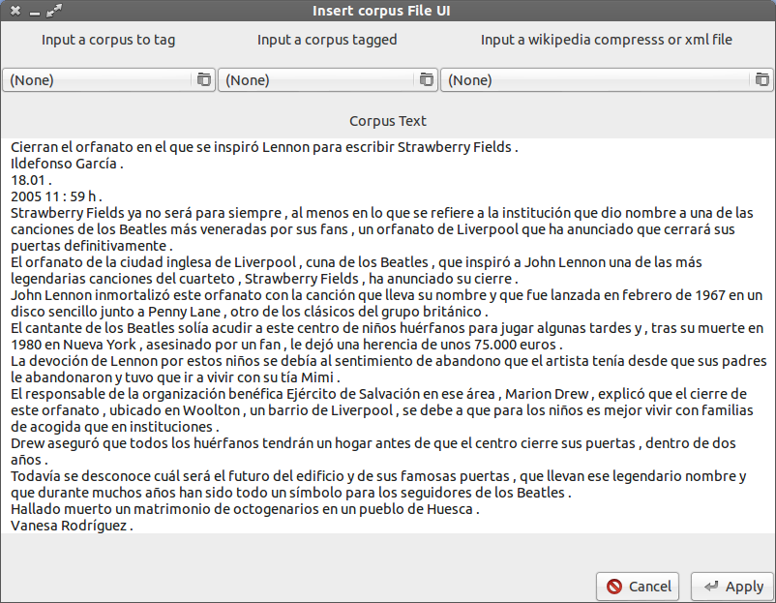Viewport: 776px width, 603px height.
Task: Click the return-arrow icon on Apply
Action: coord(711,587)
